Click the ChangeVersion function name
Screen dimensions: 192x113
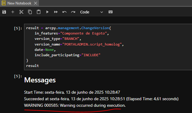click(95, 28)
